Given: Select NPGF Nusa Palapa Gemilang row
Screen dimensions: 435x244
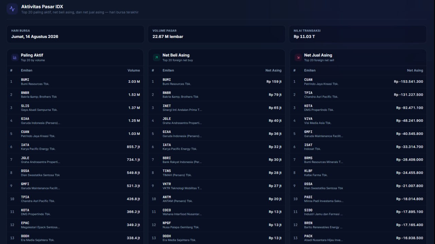Looking at the screenshot, I should (217, 225).
